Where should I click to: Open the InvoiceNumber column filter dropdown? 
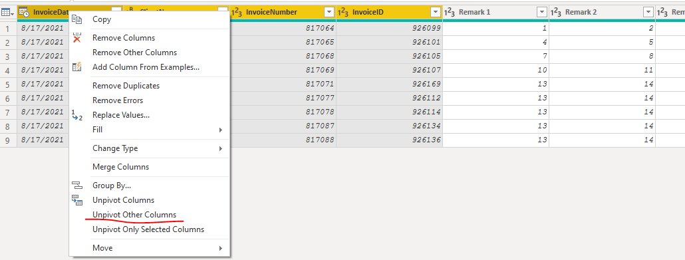pos(329,12)
